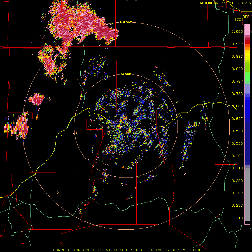Viewport: 252px width, 252px height.
Task: Click the 0.627 scale value
Action: (x=237, y=118)
